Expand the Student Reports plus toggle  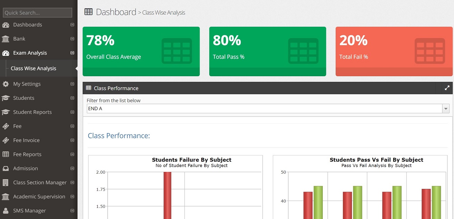(x=72, y=112)
